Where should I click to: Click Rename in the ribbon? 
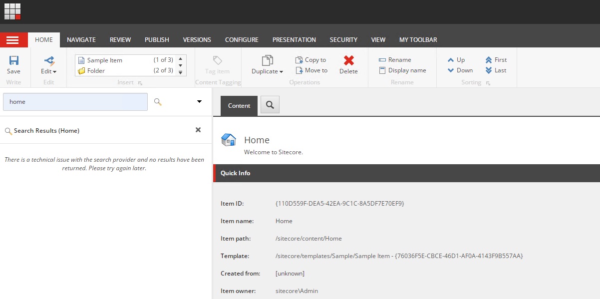tap(395, 60)
